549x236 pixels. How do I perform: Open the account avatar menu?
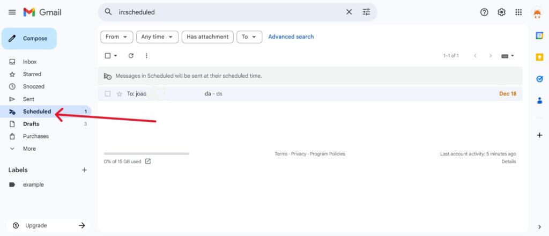(537, 13)
